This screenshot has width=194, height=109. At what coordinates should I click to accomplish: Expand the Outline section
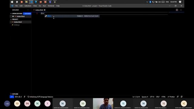pos(14,94)
